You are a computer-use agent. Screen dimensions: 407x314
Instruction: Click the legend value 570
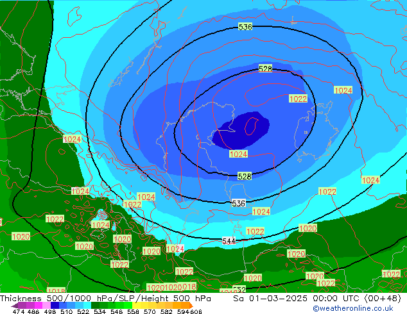click(150, 311)
